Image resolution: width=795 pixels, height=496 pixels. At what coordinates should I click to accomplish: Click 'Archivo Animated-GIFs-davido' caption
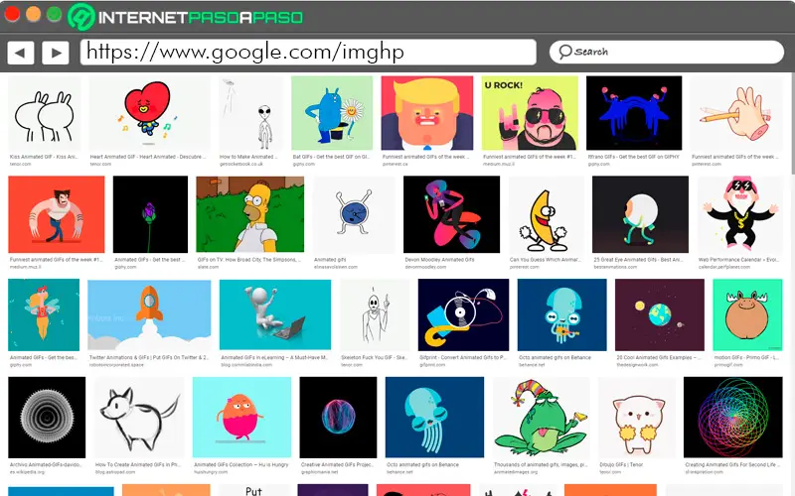46,464
